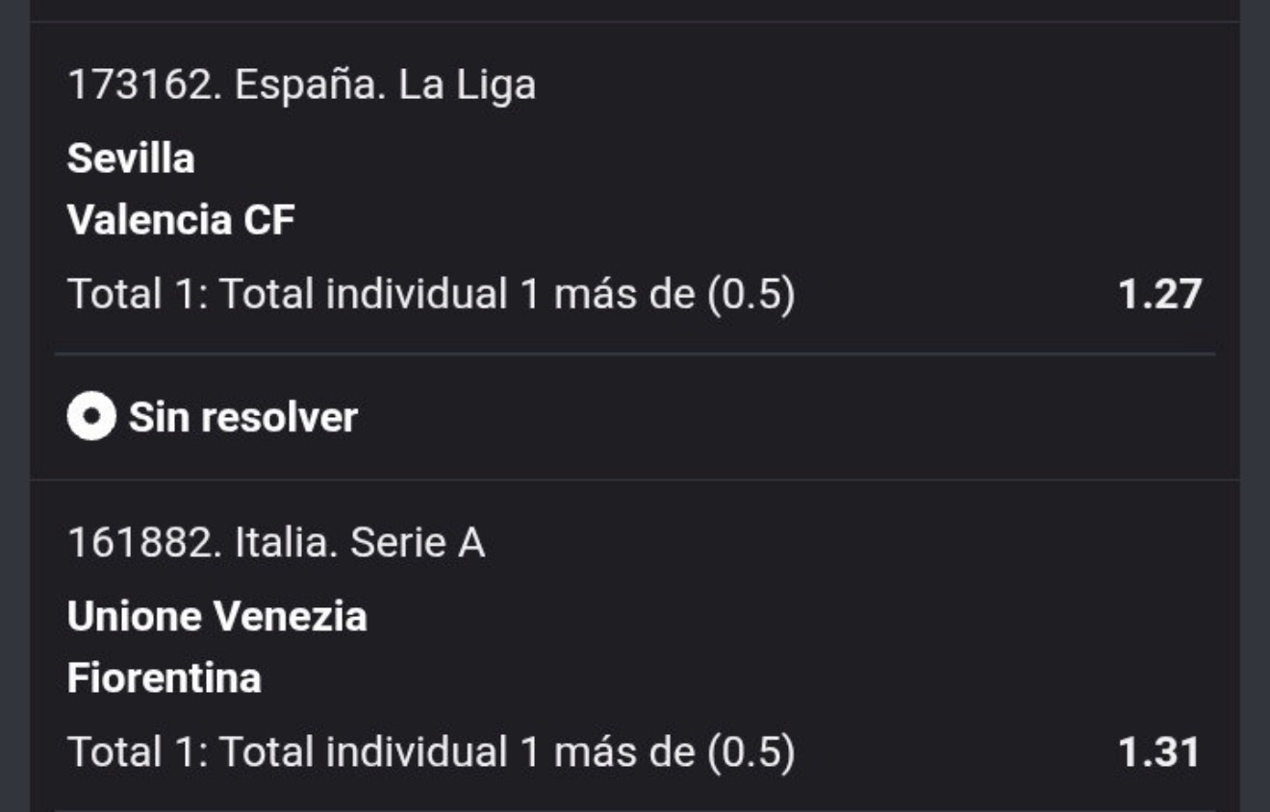Select Sevilla Total individual 1 más de (0.5) text
The image size is (1270, 812).
coord(431,294)
